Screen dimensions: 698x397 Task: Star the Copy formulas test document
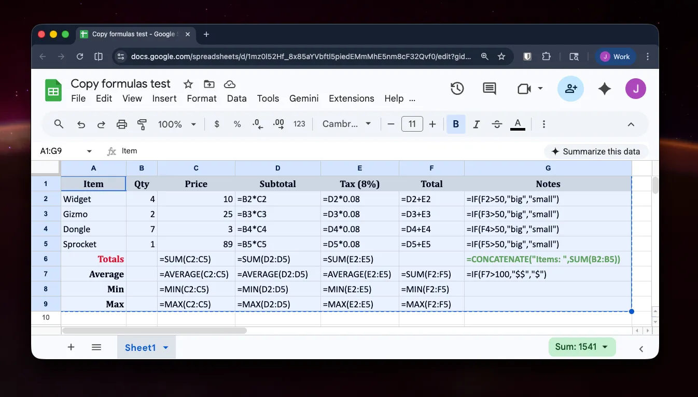coord(188,84)
